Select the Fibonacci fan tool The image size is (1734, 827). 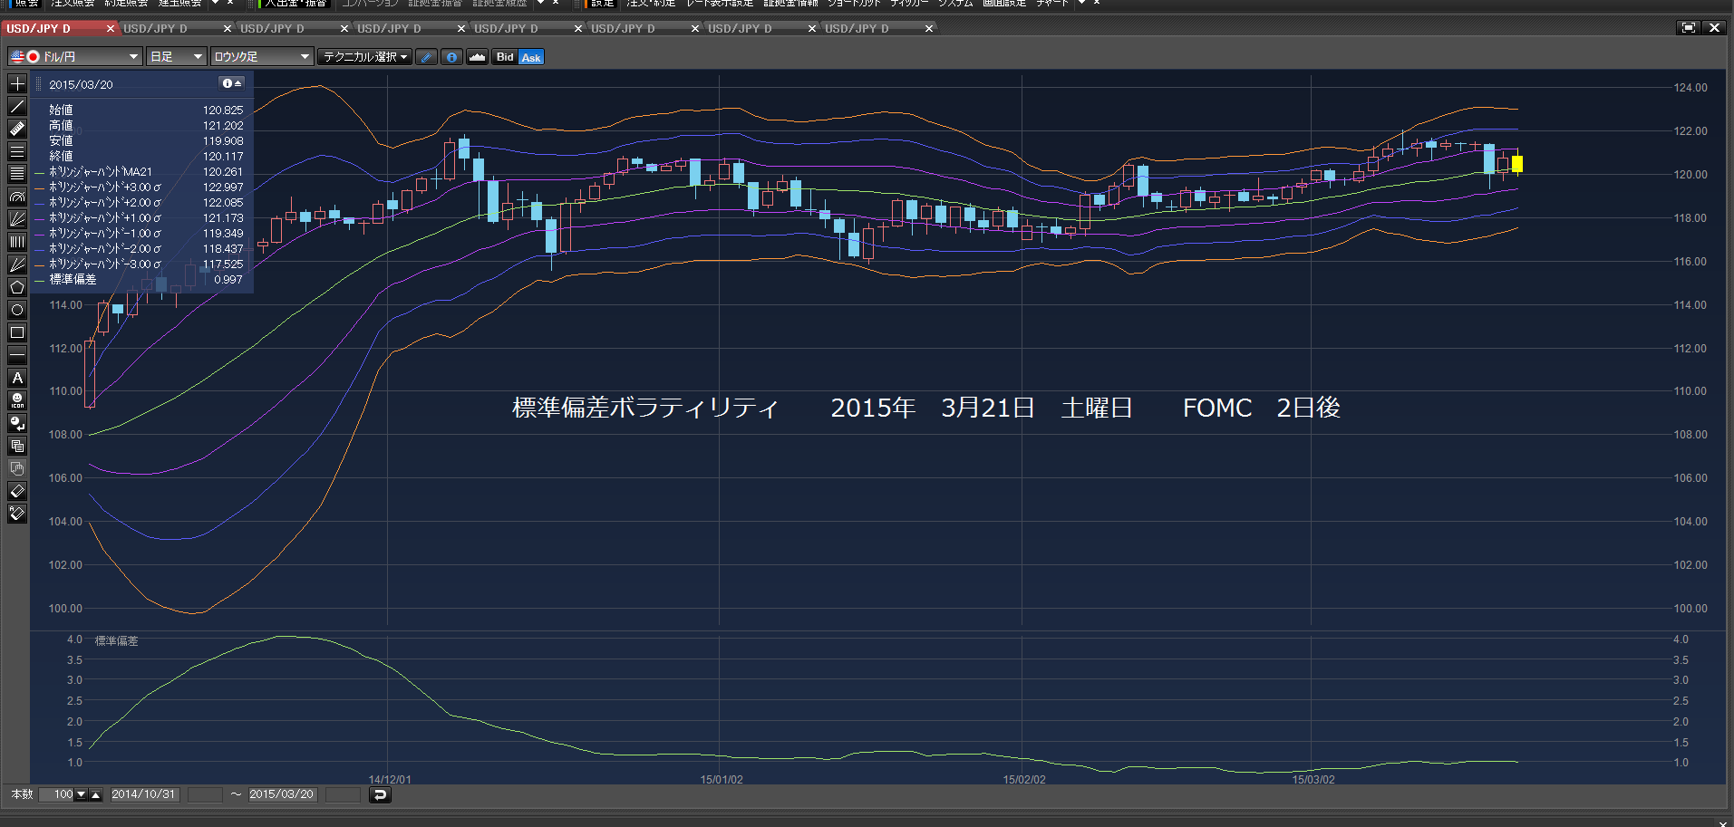pyautogui.click(x=17, y=219)
